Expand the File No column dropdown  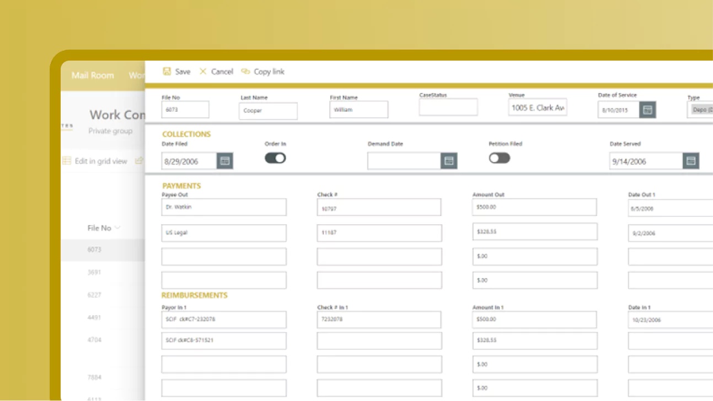[x=117, y=228]
